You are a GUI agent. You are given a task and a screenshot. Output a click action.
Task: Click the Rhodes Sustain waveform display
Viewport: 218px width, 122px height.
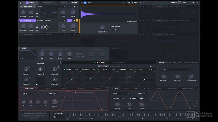(109, 14)
